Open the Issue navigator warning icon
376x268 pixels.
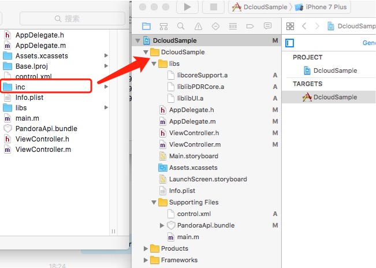[x=198, y=26]
